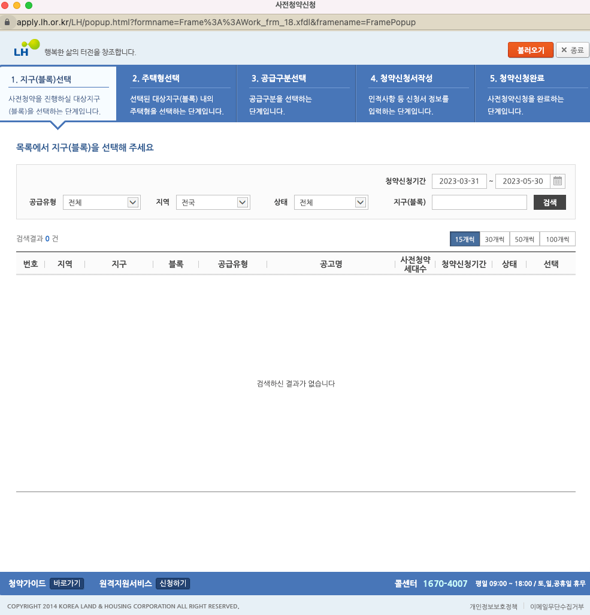Viewport: 590px width, 615px height.
Task: Click the end date field 2023-05-30
Action: [x=522, y=181]
